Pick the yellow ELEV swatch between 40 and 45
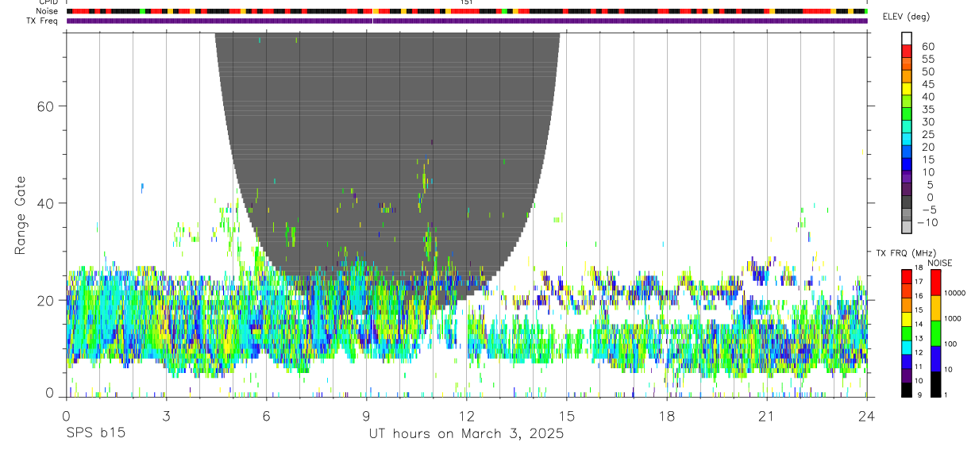 [x=907, y=90]
